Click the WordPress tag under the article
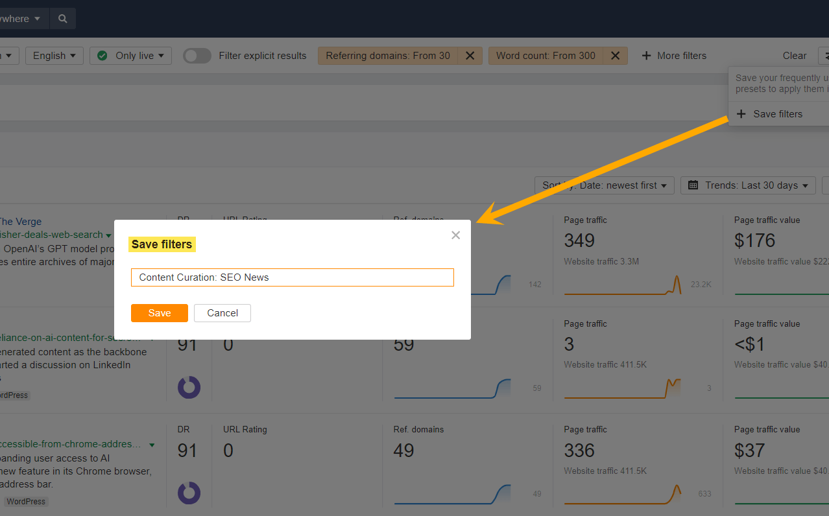Screen dimensions: 829x516 pos(26,501)
